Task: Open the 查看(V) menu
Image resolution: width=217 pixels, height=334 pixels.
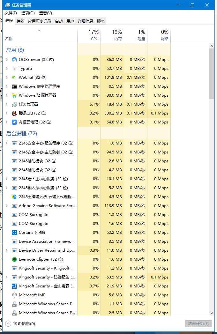Action: 46,13
